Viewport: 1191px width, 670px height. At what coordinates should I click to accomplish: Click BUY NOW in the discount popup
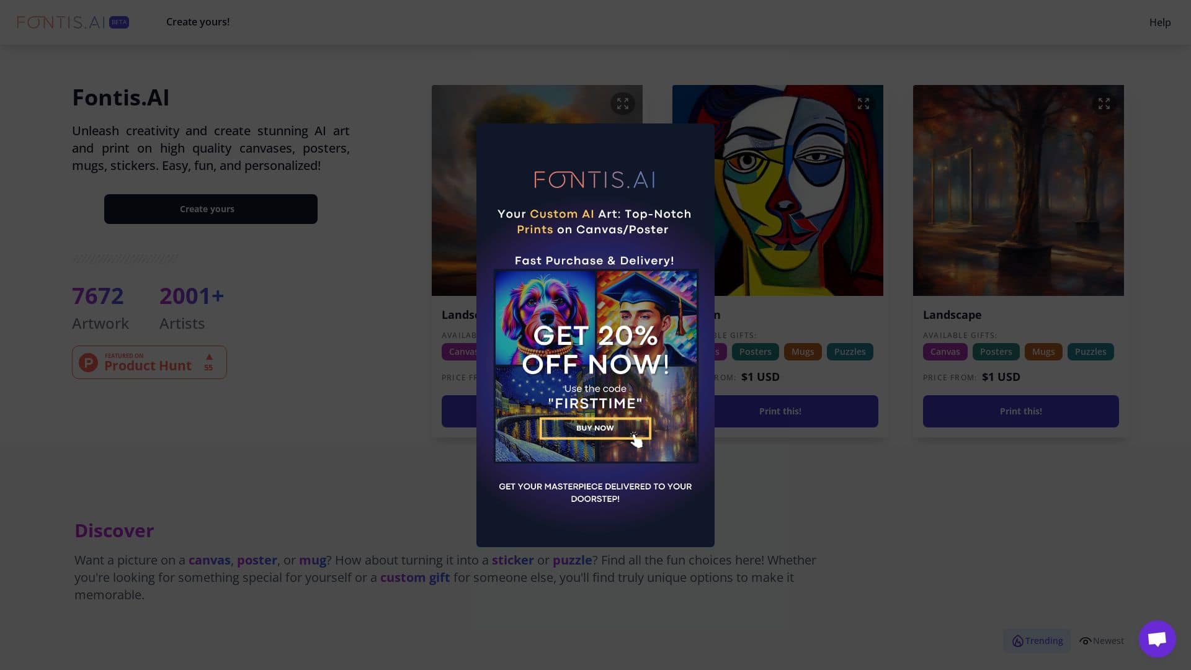click(595, 428)
